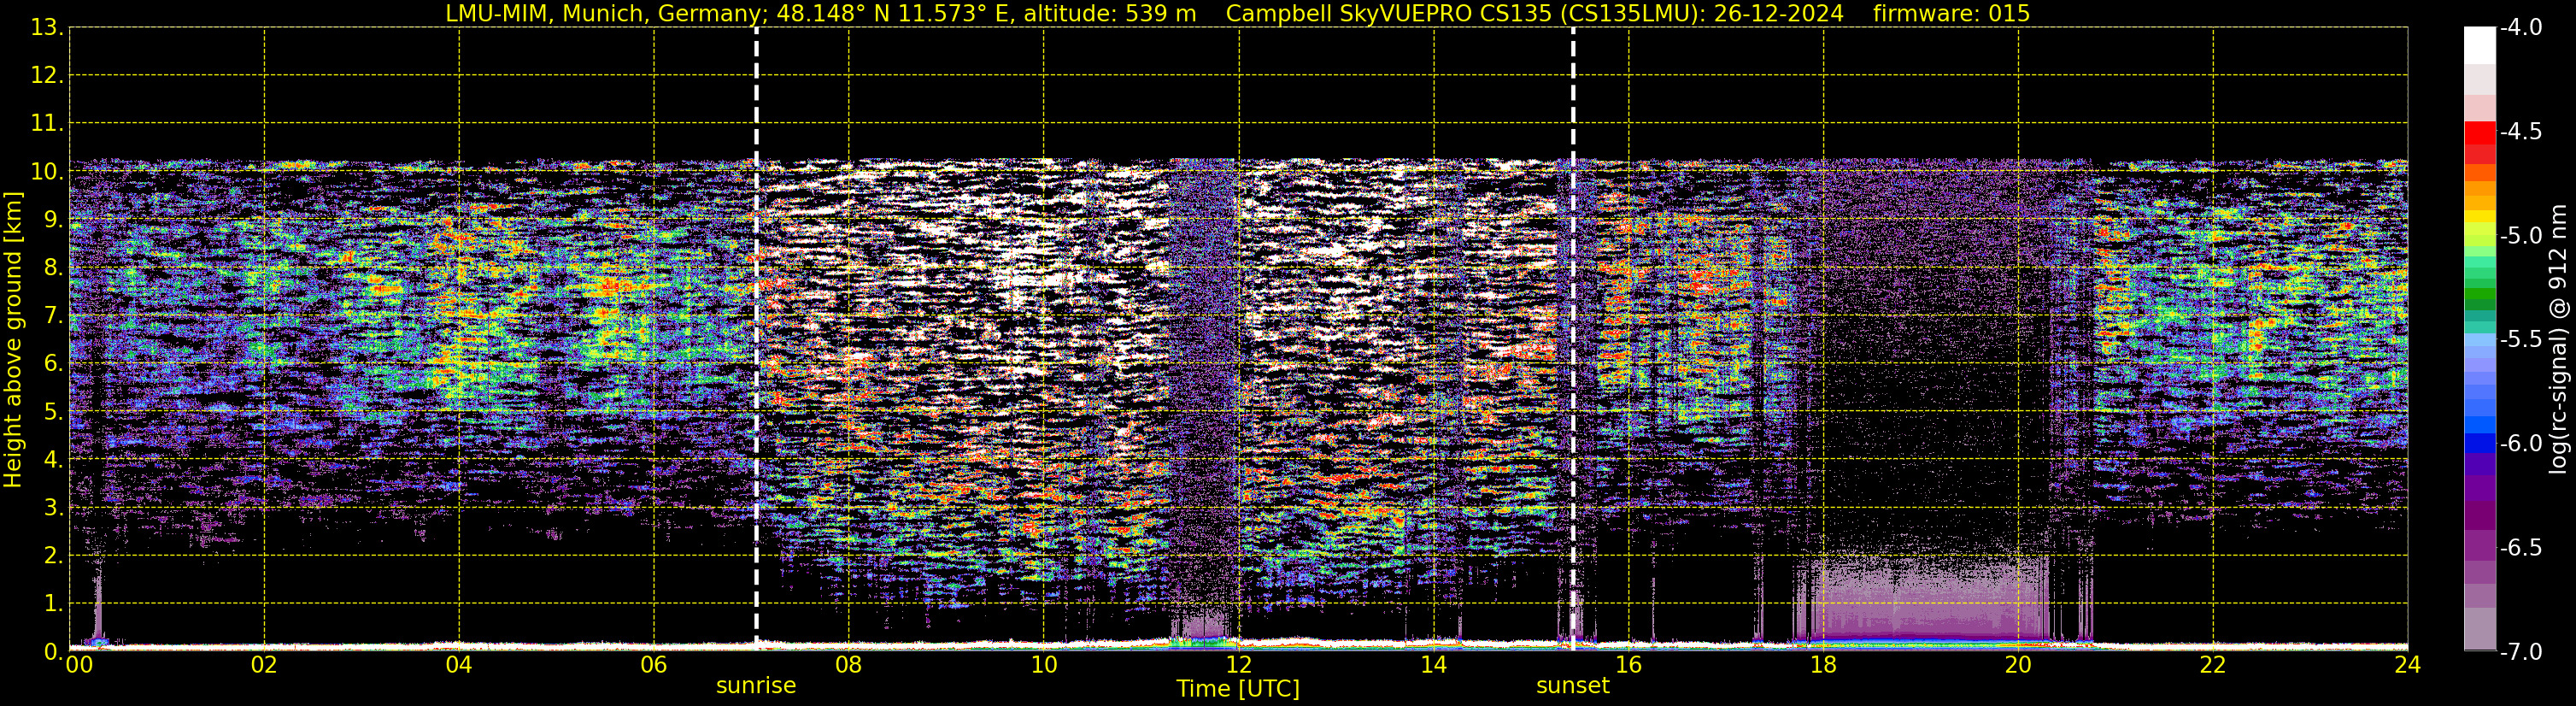This screenshot has height=706, width=2576.
Task: Click the colorbar tick label -6.0
Action: pos(2521,444)
